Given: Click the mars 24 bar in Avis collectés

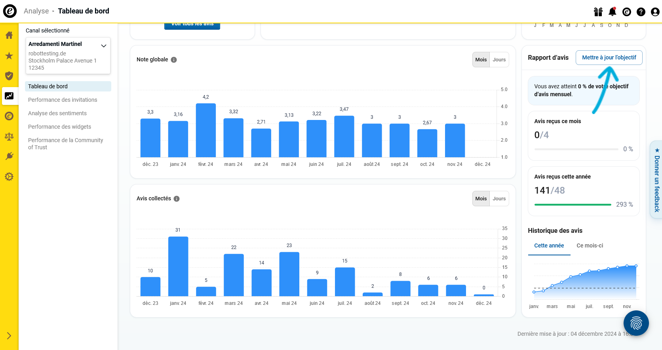Looking at the screenshot, I should pyautogui.click(x=234, y=275).
